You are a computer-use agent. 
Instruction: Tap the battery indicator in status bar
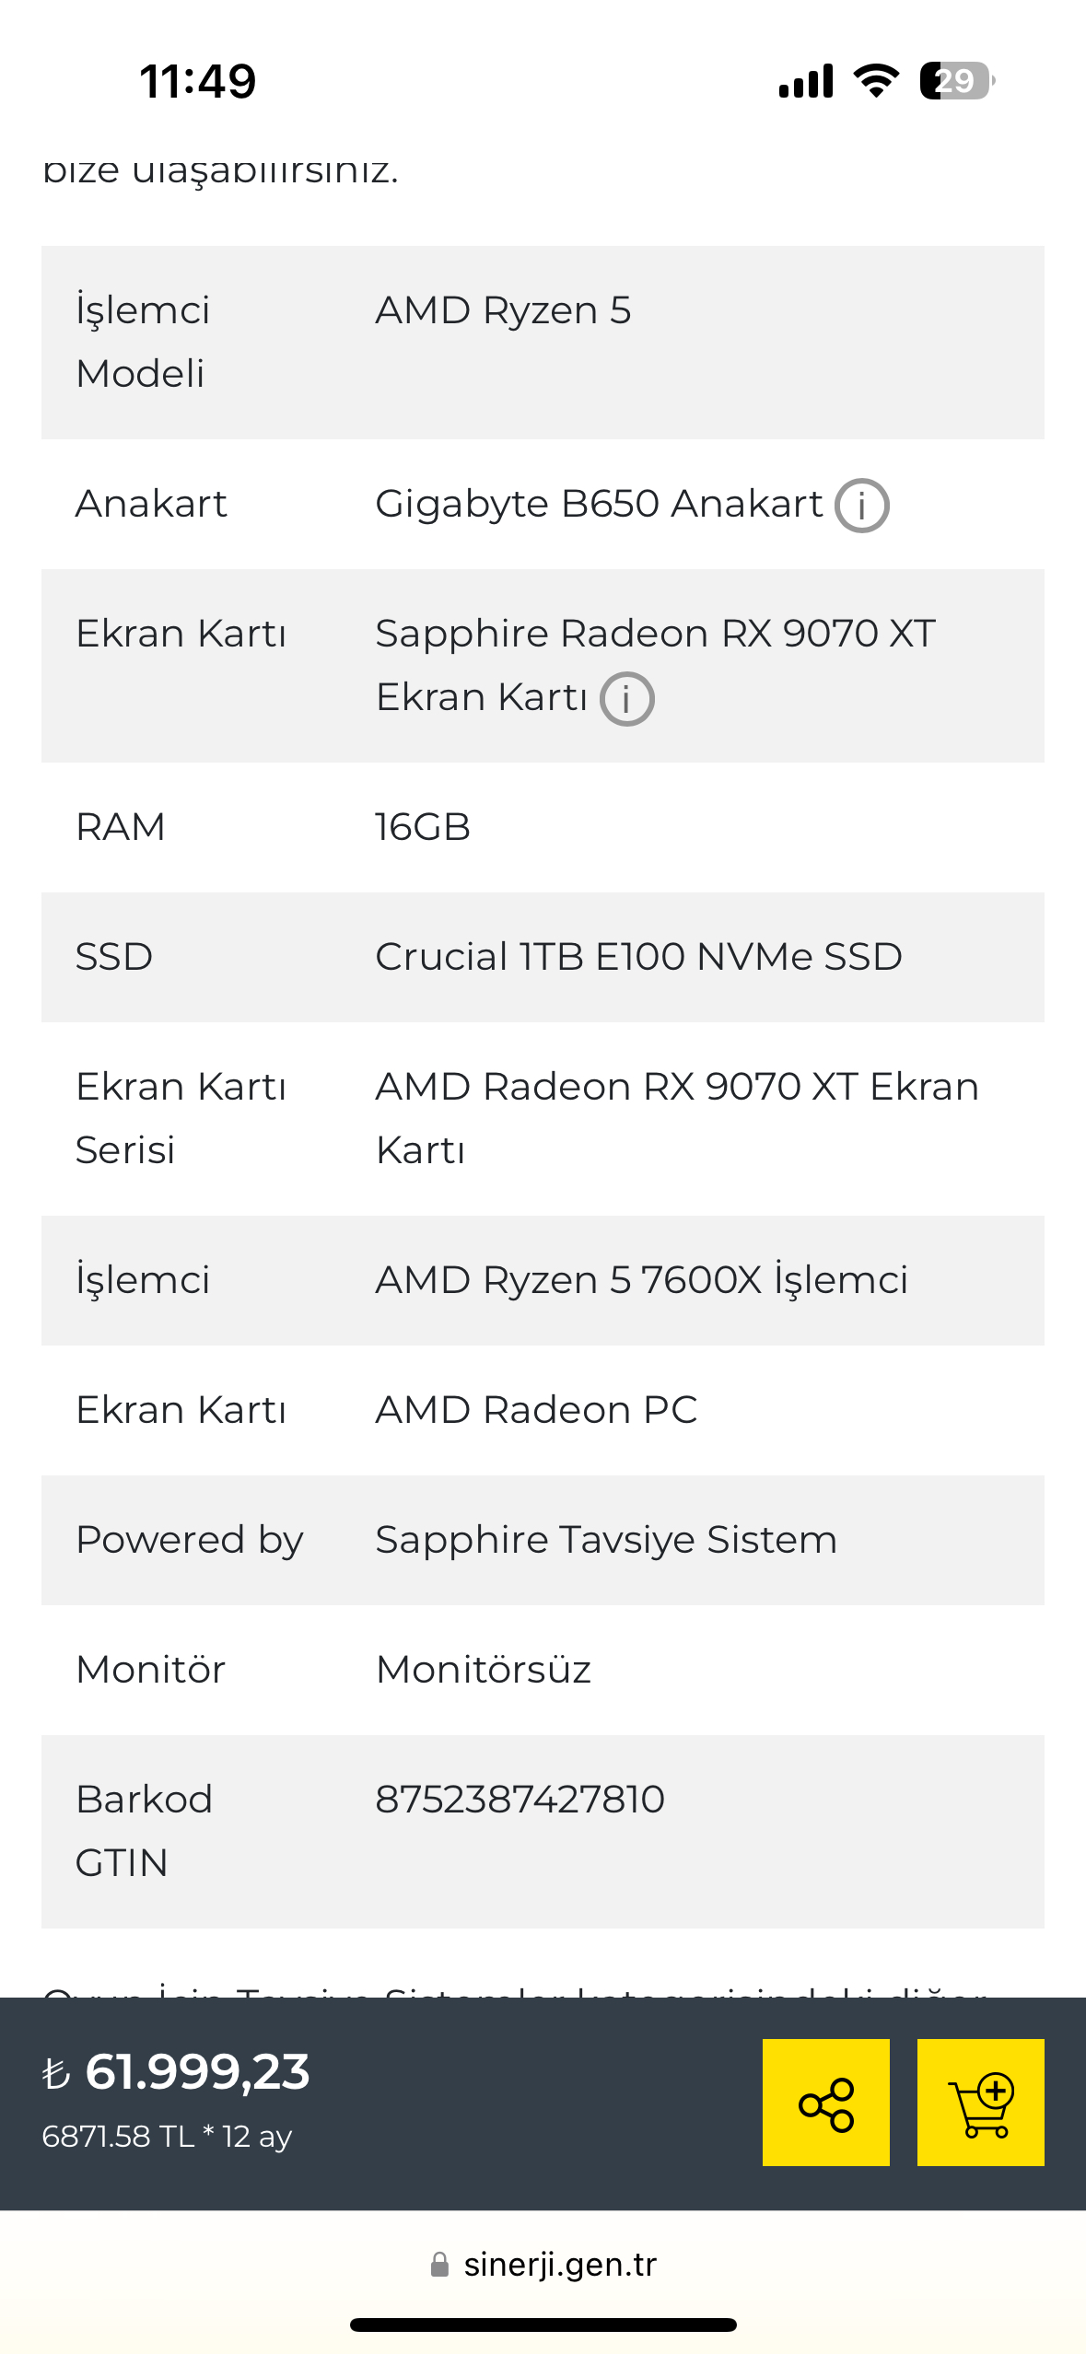point(957,81)
